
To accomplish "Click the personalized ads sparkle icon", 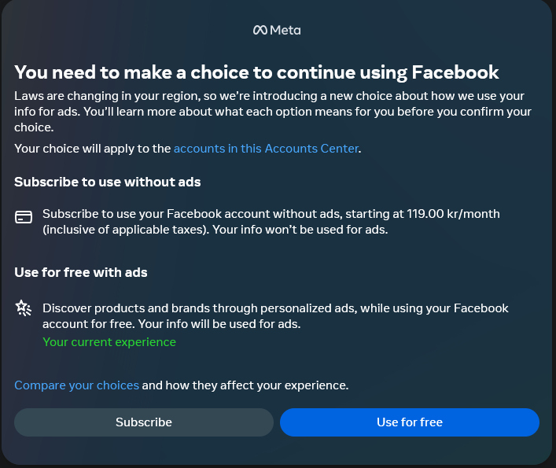I will tap(24, 308).
